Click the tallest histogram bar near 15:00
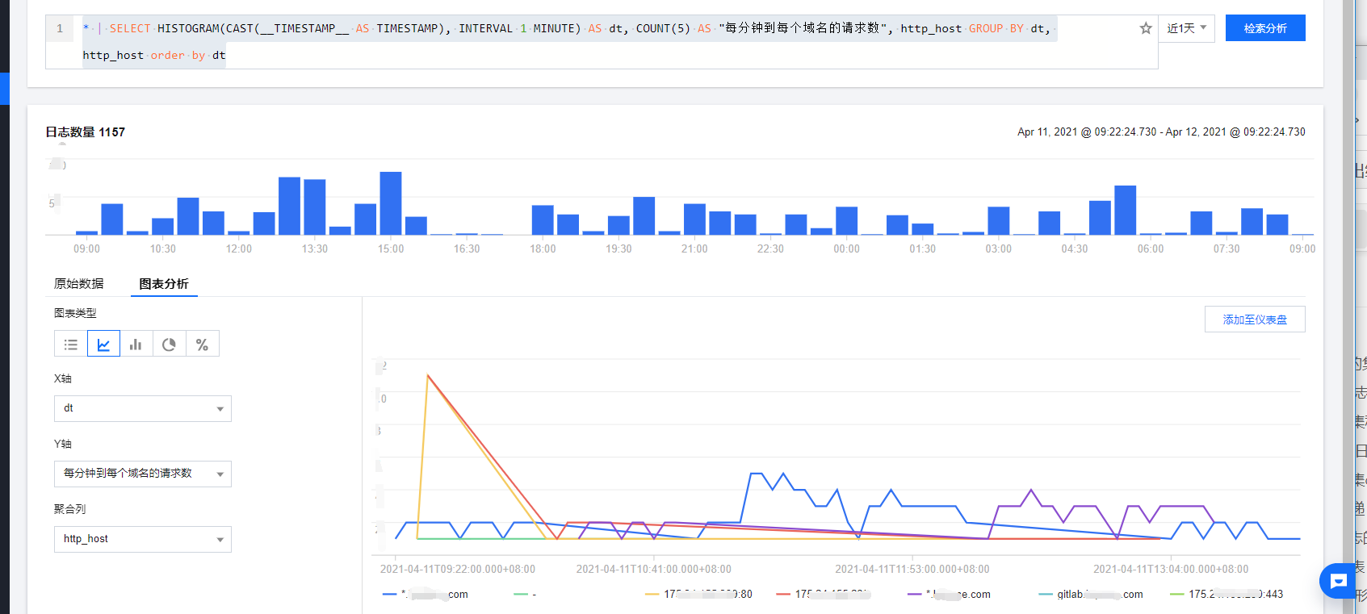The width and height of the screenshot is (1367, 614). [x=391, y=203]
